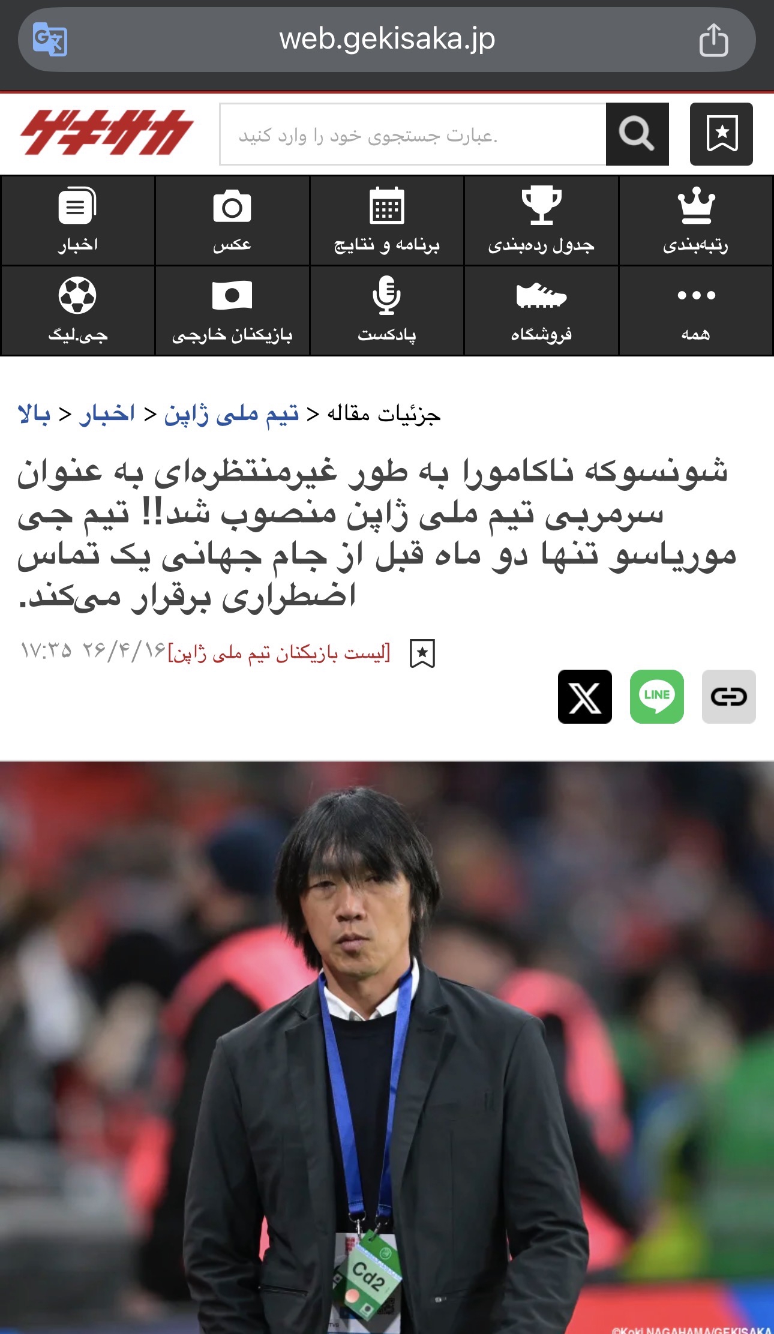This screenshot has width=774, height=1334.
Task: Tap the Google Translate icon in address bar
Action: 50,39
